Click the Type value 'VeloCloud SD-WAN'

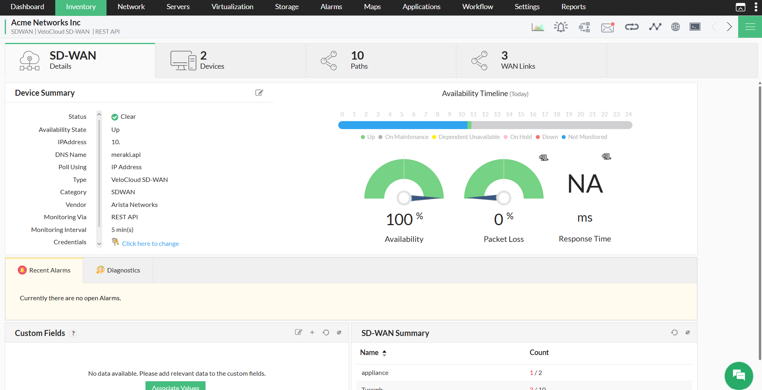[x=140, y=180]
